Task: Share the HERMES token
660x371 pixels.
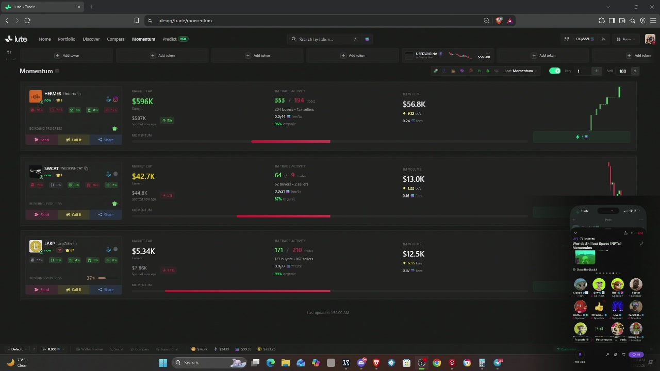Action: click(x=106, y=140)
